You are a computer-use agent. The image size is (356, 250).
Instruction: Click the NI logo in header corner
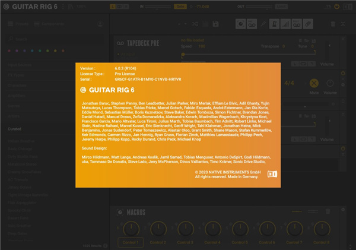348,7
